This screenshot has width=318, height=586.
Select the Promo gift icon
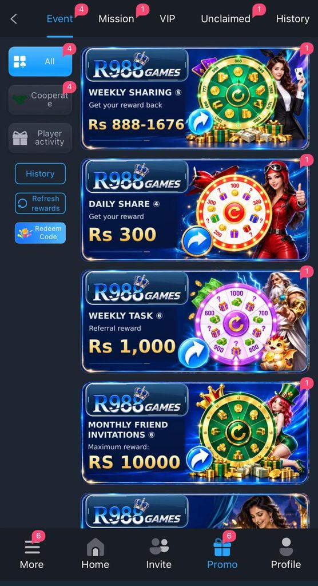(x=222, y=547)
